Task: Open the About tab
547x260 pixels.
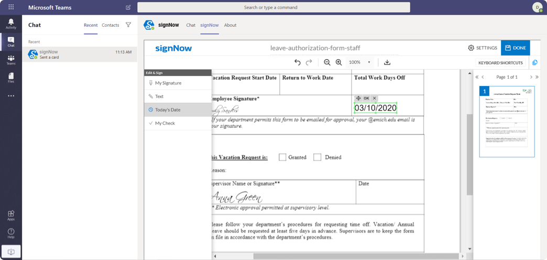Action: (230, 25)
